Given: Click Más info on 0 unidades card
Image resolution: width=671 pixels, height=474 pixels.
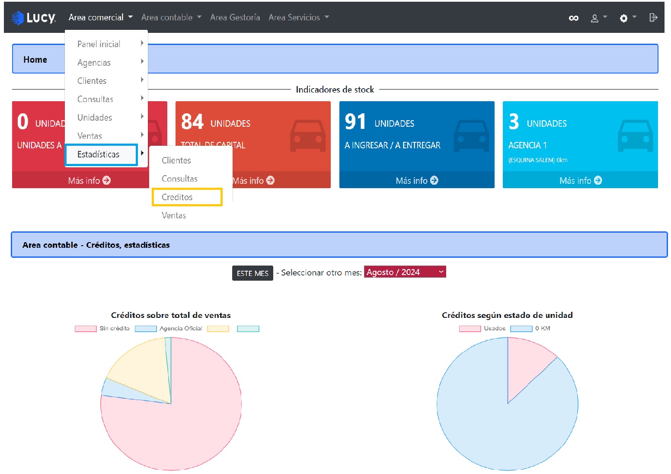Looking at the screenshot, I should 89,180.
